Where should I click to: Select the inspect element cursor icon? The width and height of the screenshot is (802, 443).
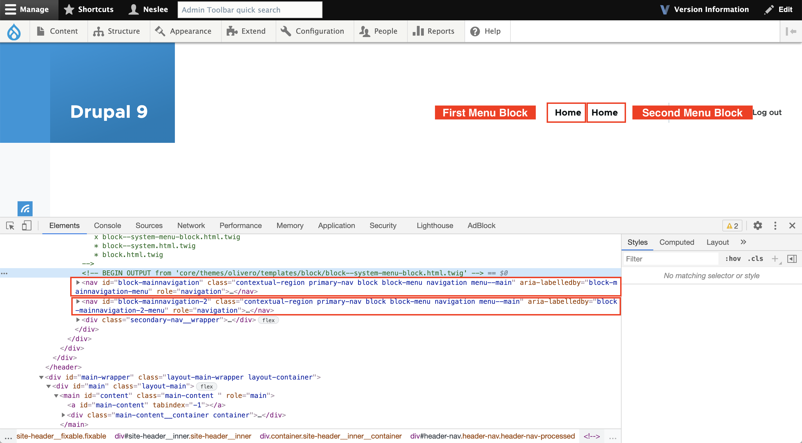point(10,225)
